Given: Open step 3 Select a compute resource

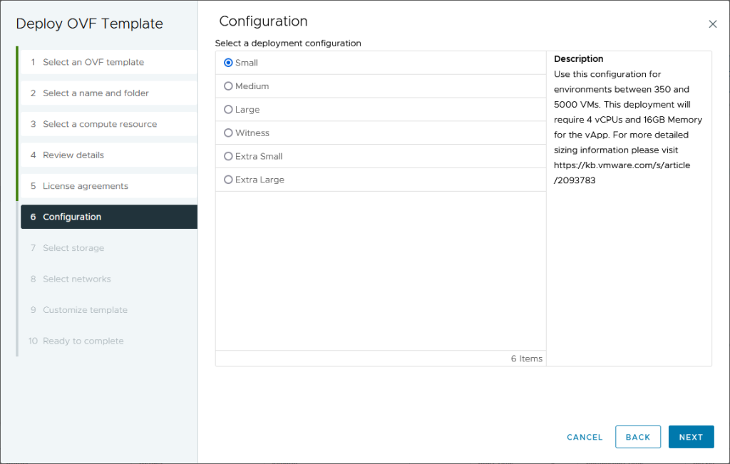Looking at the screenshot, I should (x=109, y=124).
